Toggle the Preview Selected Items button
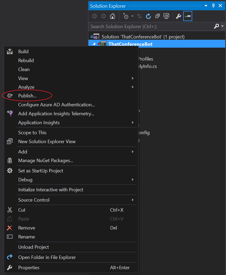The width and height of the screenshot is (226, 275). pos(188,16)
